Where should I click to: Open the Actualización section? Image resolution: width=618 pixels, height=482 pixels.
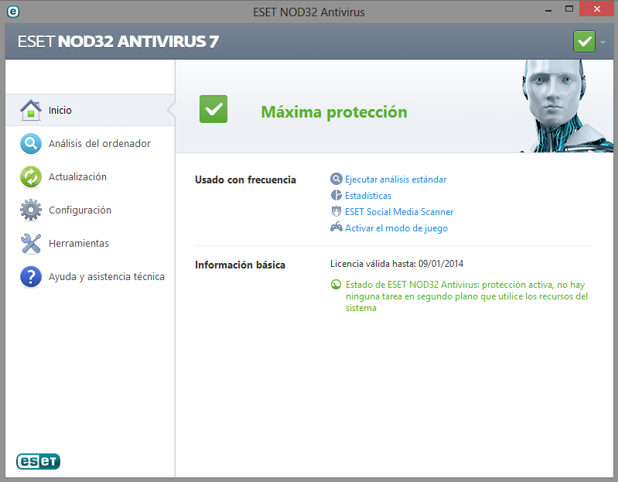pyautogui.click(x=90, y=176)
